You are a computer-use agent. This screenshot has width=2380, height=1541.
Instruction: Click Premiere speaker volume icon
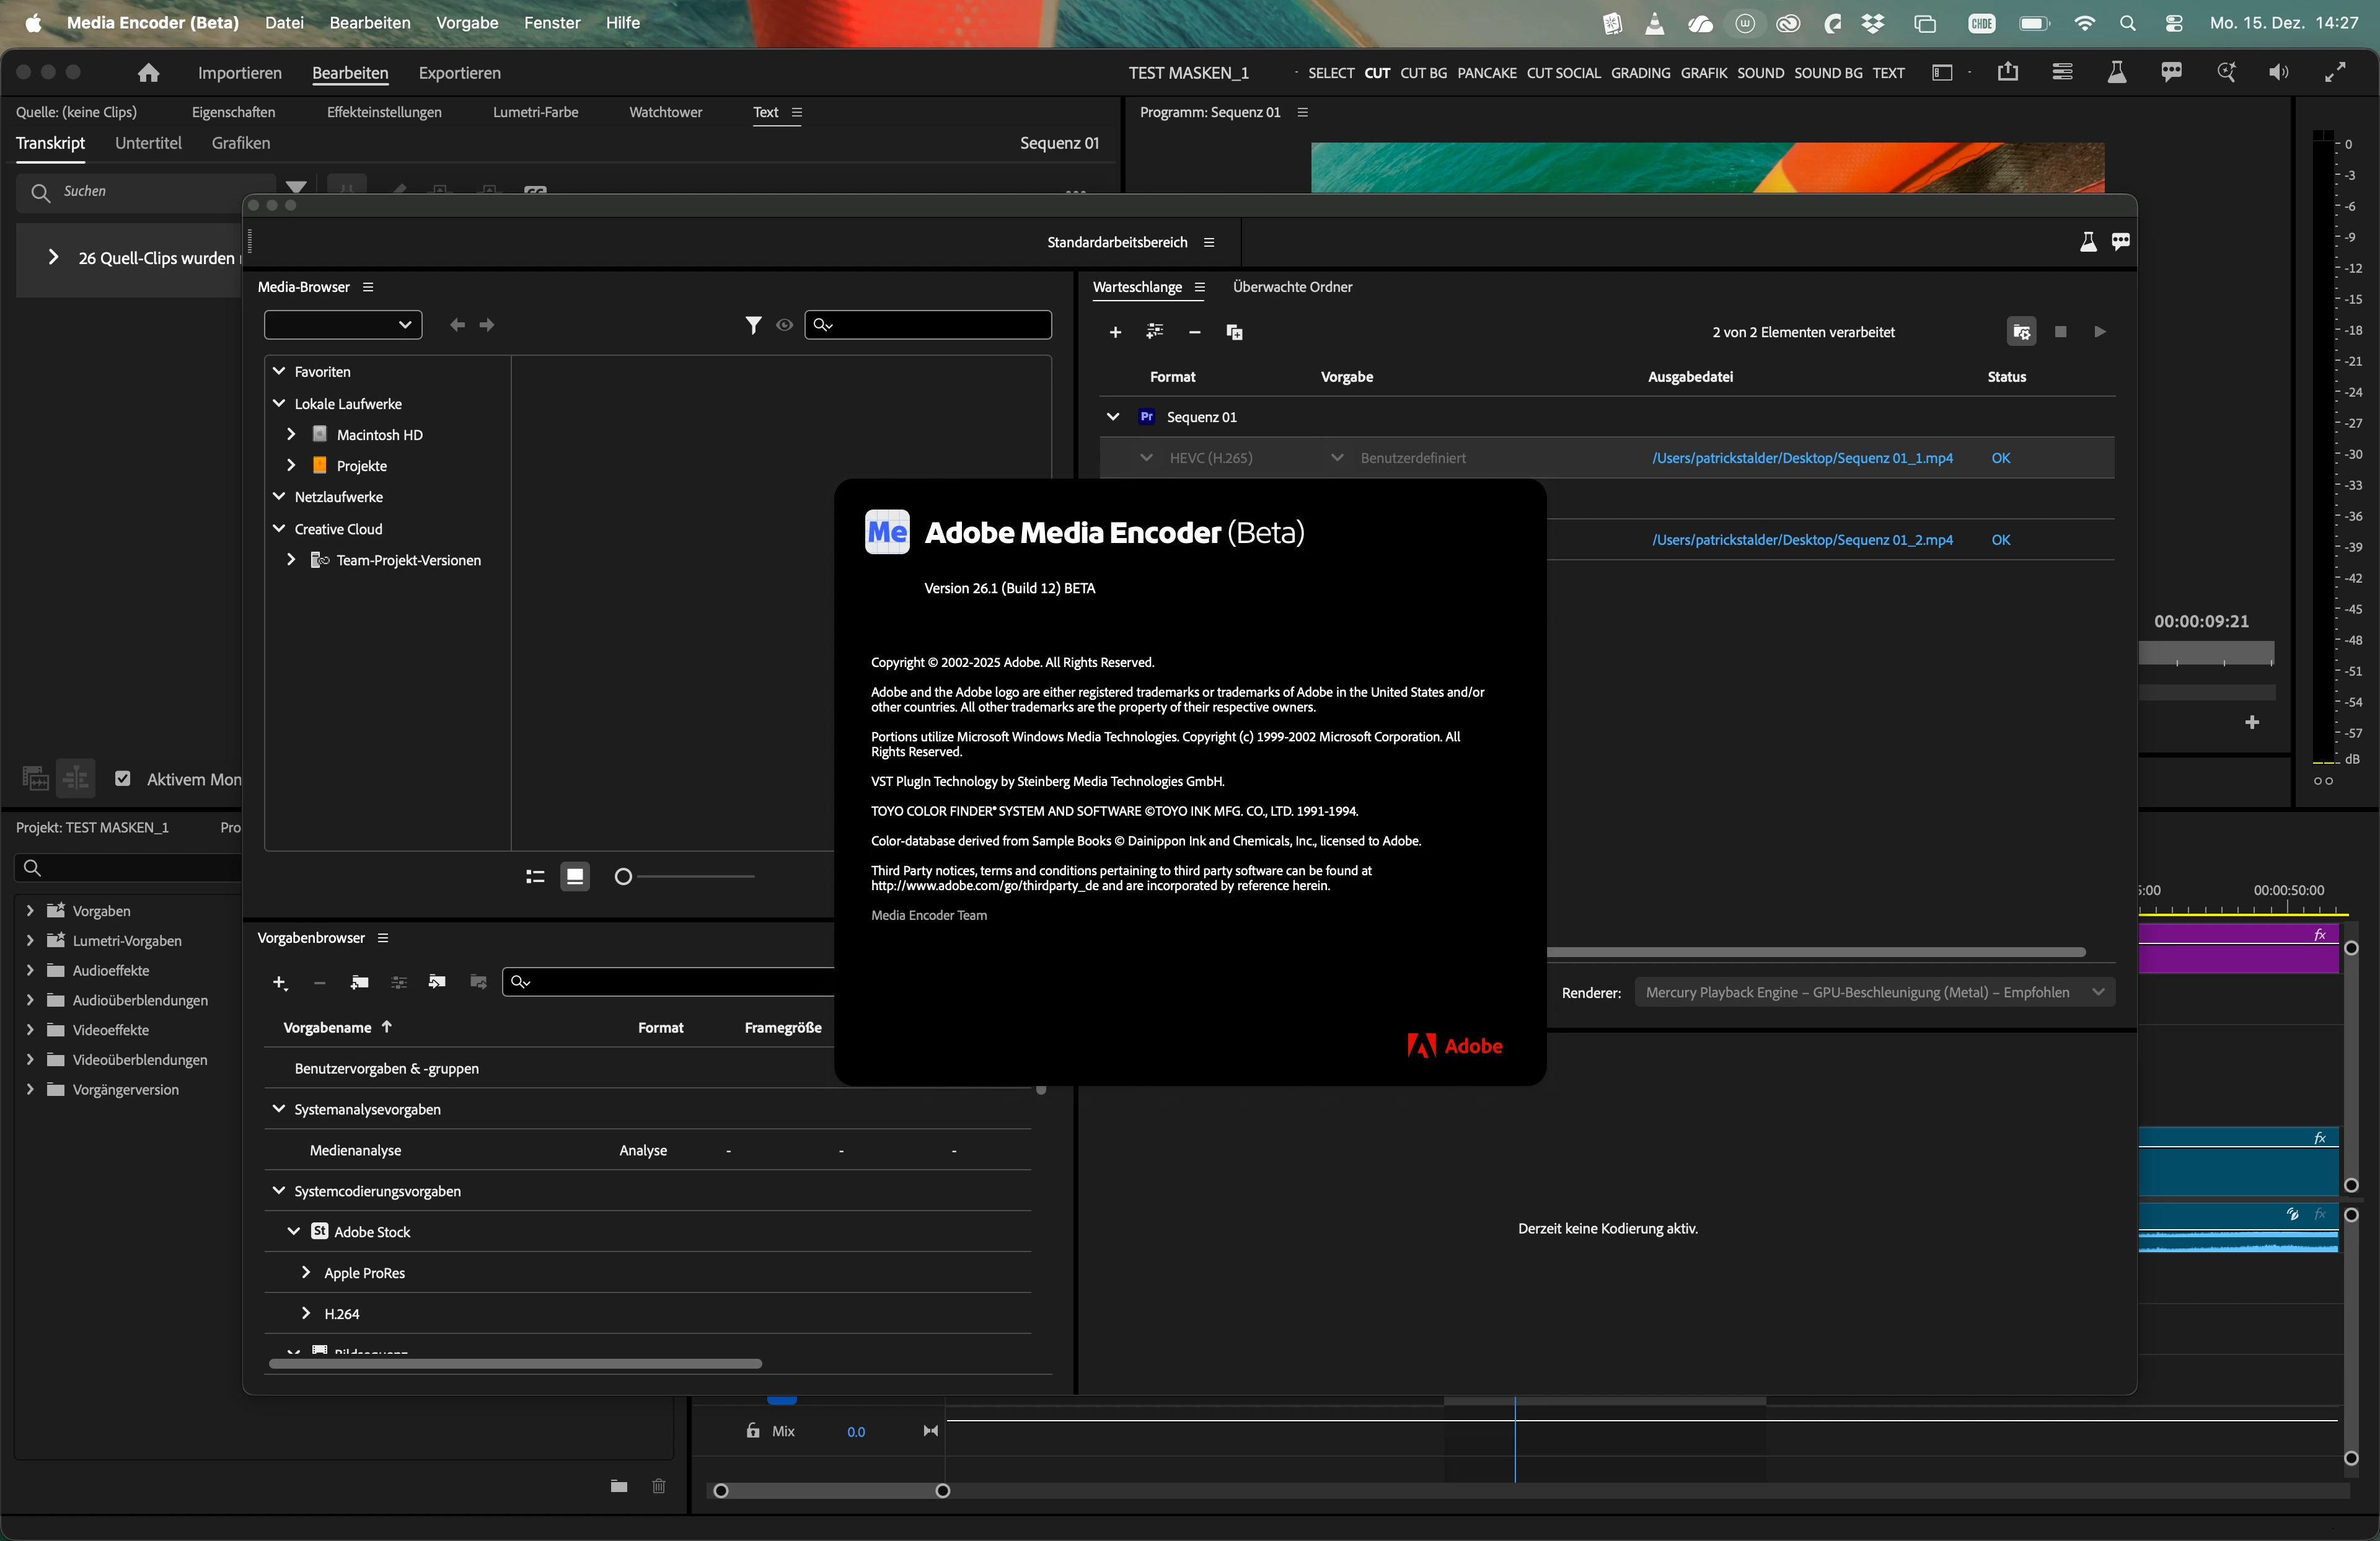2279,73
